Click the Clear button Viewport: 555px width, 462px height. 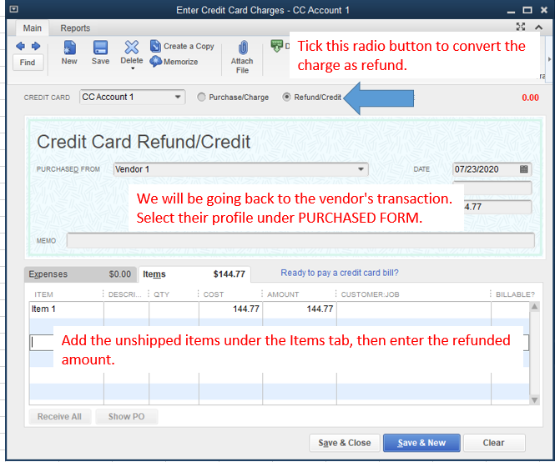pyautogui.click(x=494, y=443)
